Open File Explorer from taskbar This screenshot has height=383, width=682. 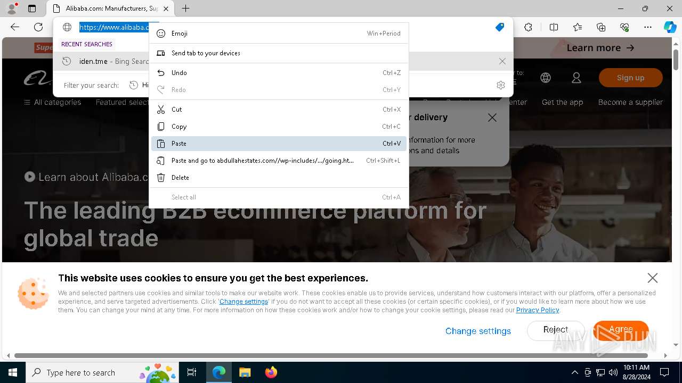[245, 372]
